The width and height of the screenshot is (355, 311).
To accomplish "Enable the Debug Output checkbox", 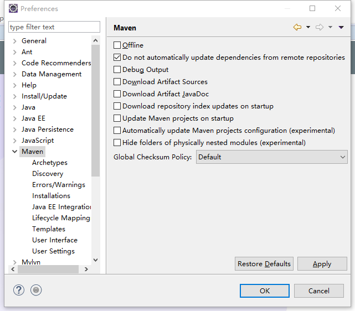I will (x=117, y=69).
